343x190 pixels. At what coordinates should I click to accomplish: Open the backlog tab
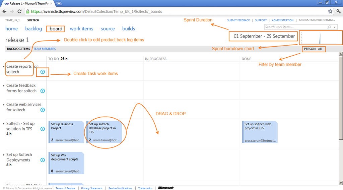point(33,29)
